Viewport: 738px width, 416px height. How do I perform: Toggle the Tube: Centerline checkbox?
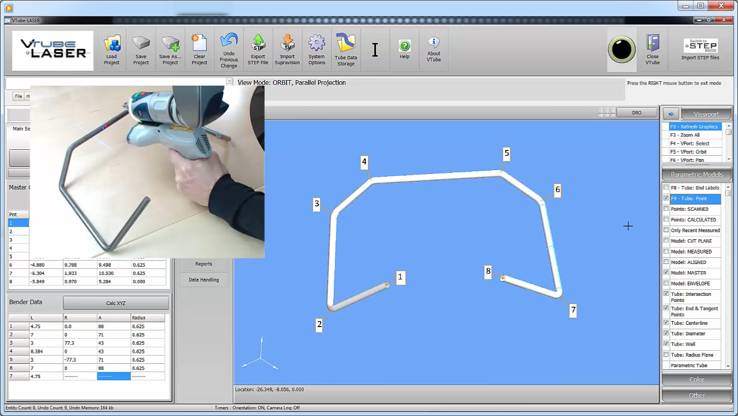point(666,323)
